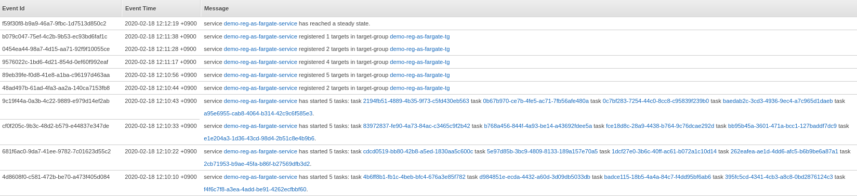Open service link in the 12:10:10 event row
The image size is (857, 196).
pyautogui.click(x=260, y=177)
